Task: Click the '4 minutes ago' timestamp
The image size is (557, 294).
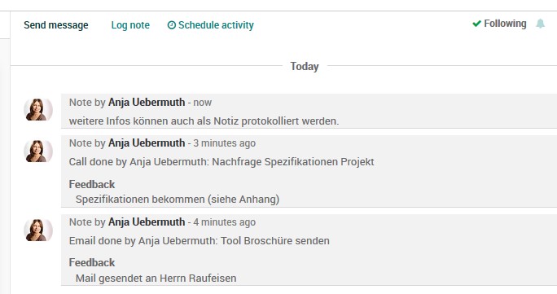Action: click(225, 222)
